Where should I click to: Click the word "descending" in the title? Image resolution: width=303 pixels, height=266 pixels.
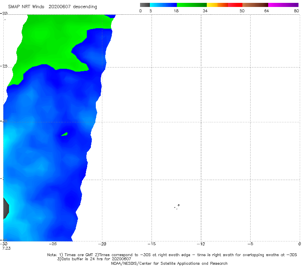pyautogui.click(x=85, y=7)
